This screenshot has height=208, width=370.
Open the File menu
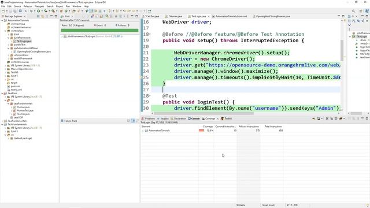[3, 6]
